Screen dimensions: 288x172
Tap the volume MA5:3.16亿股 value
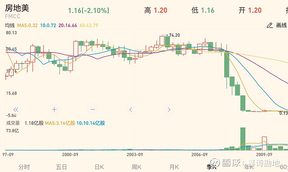[x=60, y=123]
